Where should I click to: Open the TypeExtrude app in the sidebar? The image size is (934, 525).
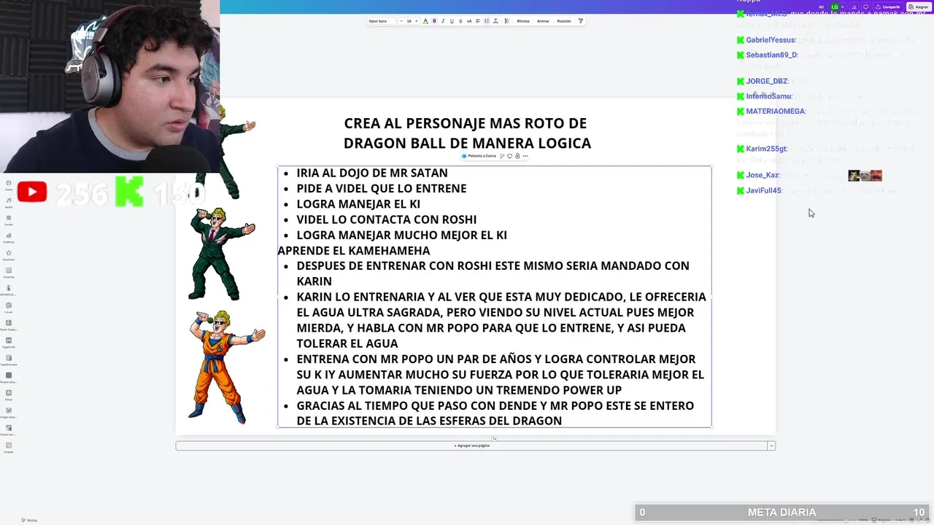coord(9,359)
